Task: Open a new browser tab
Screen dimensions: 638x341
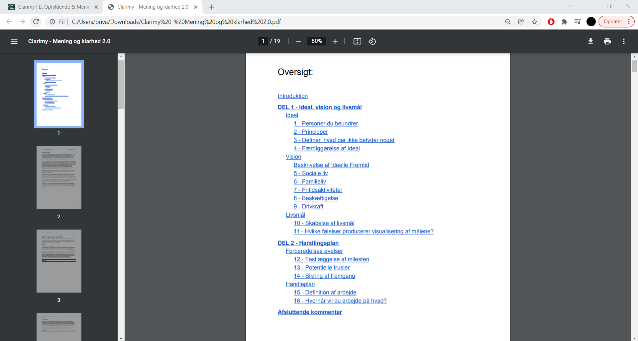Action: 211,7
